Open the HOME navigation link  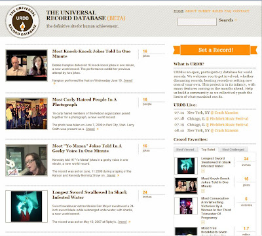[179, 11]
